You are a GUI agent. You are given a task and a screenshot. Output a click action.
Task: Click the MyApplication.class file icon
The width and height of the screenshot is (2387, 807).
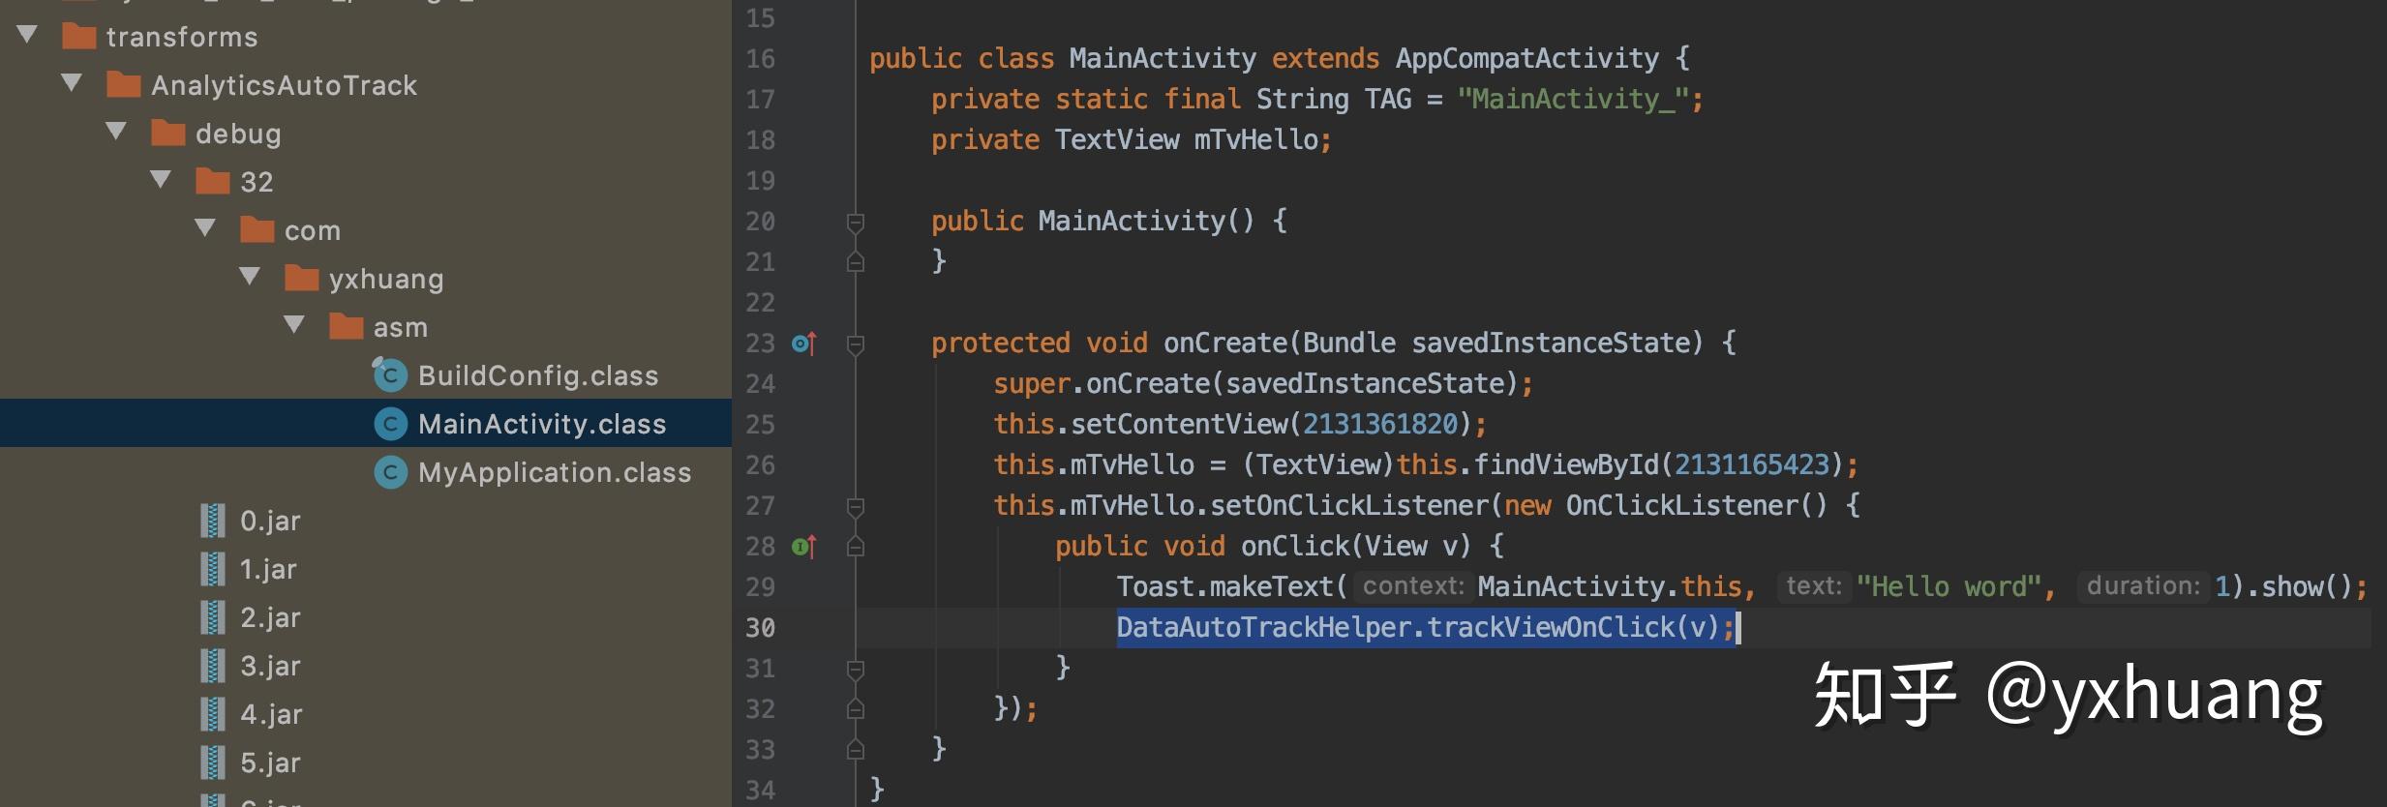[390, 471]
